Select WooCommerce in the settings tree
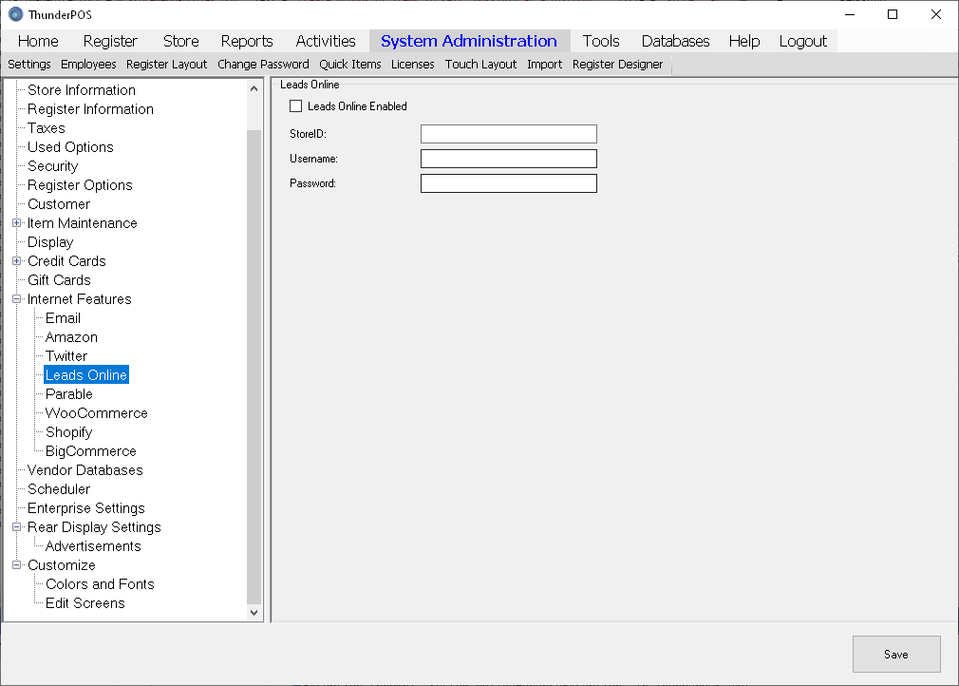The width and height of the screenshot is (959, 686). [x=96, y=413]
